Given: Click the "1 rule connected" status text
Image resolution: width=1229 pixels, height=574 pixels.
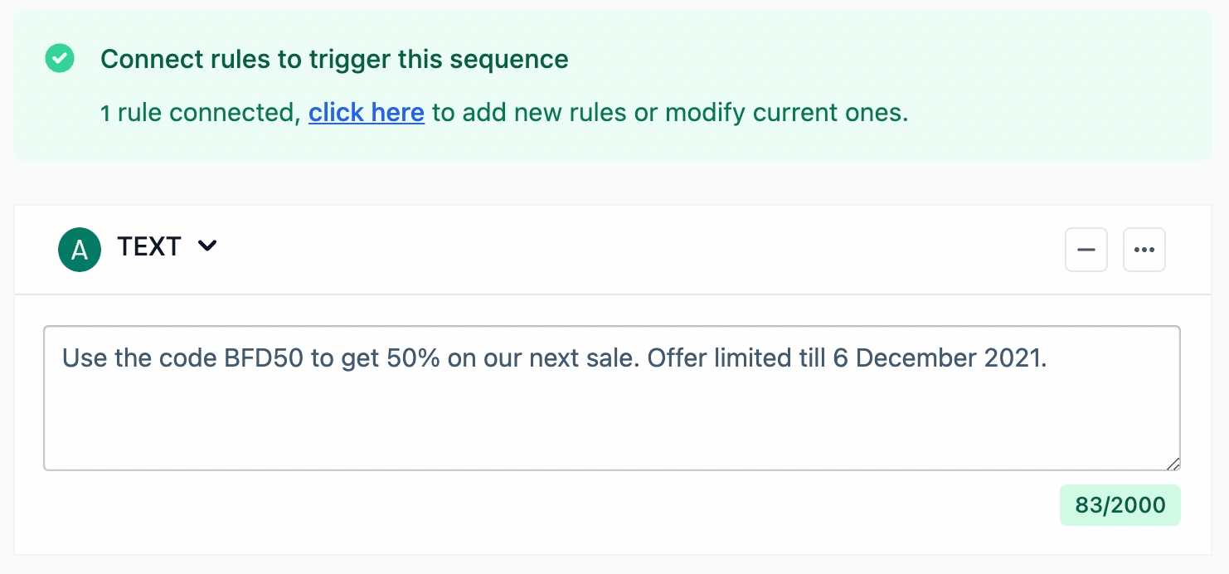Looking at the screenshot, I should point(199,112).
